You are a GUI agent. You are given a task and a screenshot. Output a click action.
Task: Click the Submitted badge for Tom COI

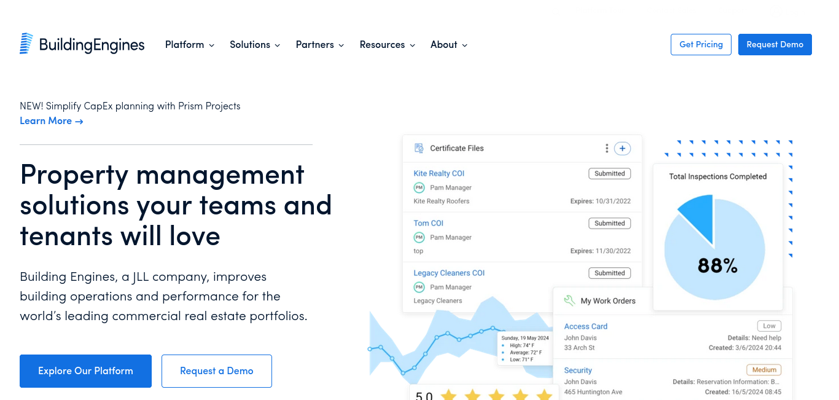click(610, 224)
